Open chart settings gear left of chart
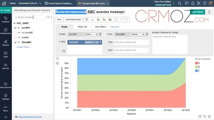This screenshot has height=120, width=214. coord(57,63)
